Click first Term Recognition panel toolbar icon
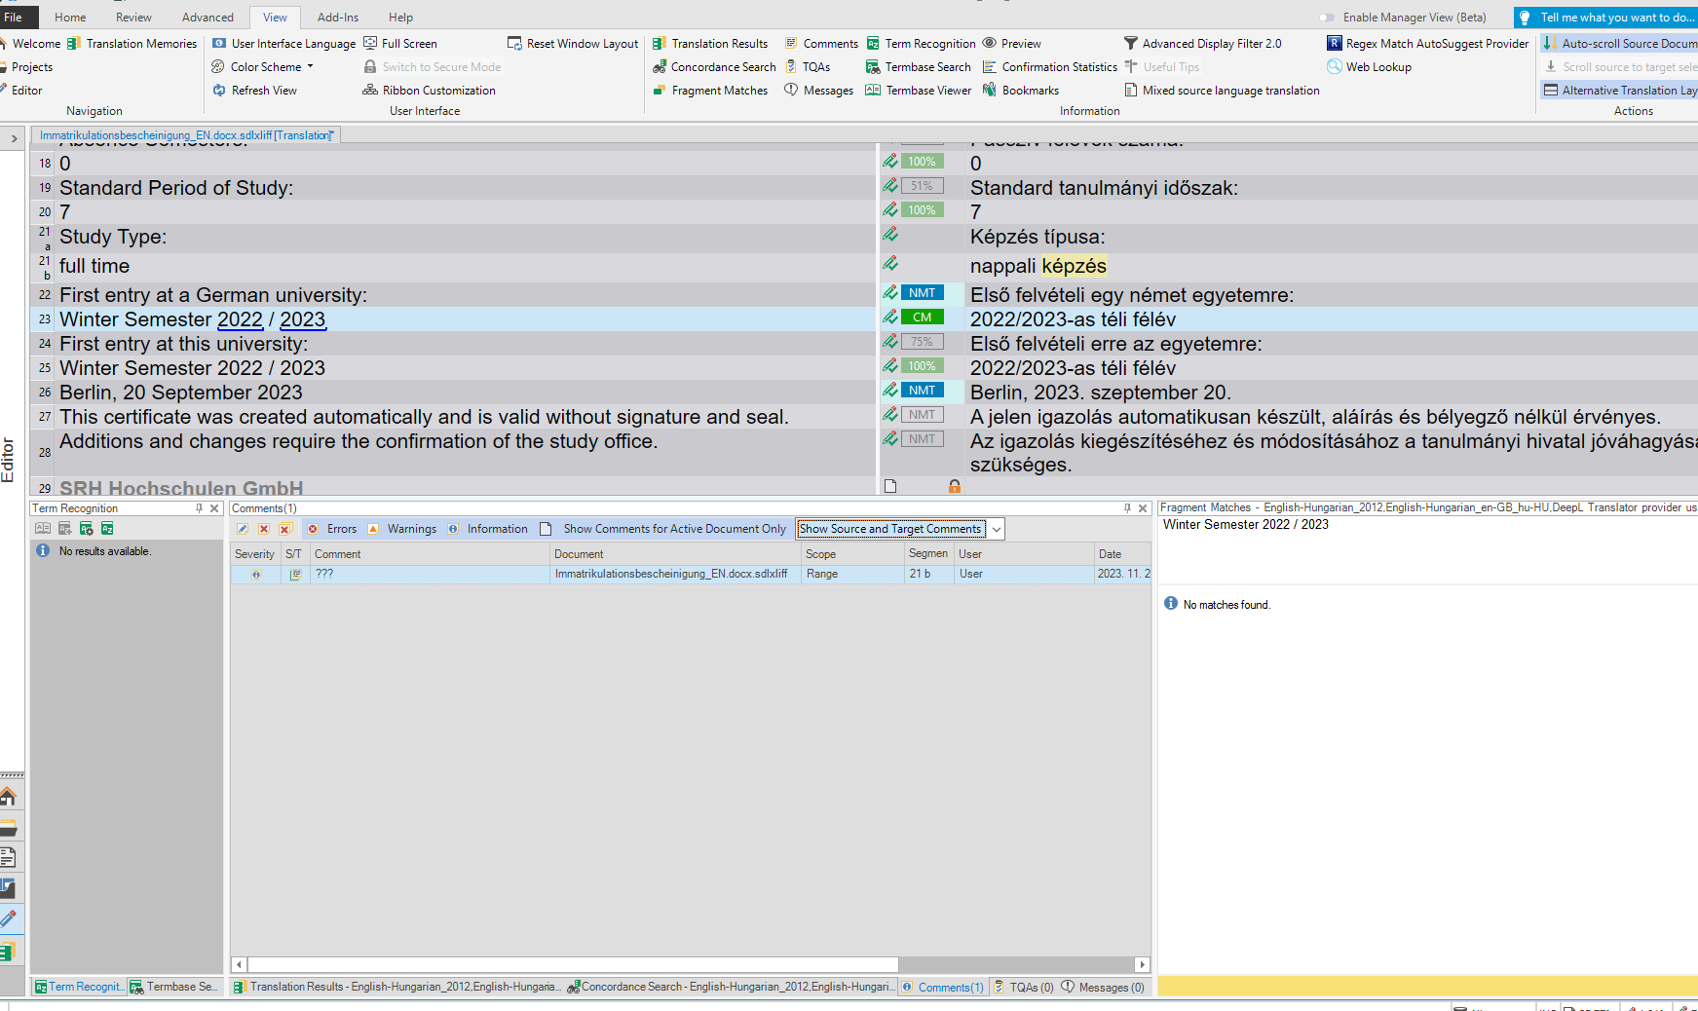 coord(43,528)
